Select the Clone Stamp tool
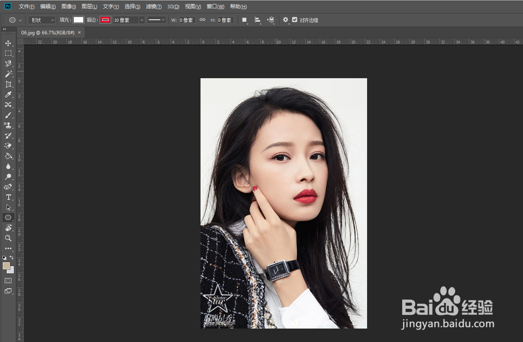The width and height of the screenshot is (523, 342). click(8, 125)
